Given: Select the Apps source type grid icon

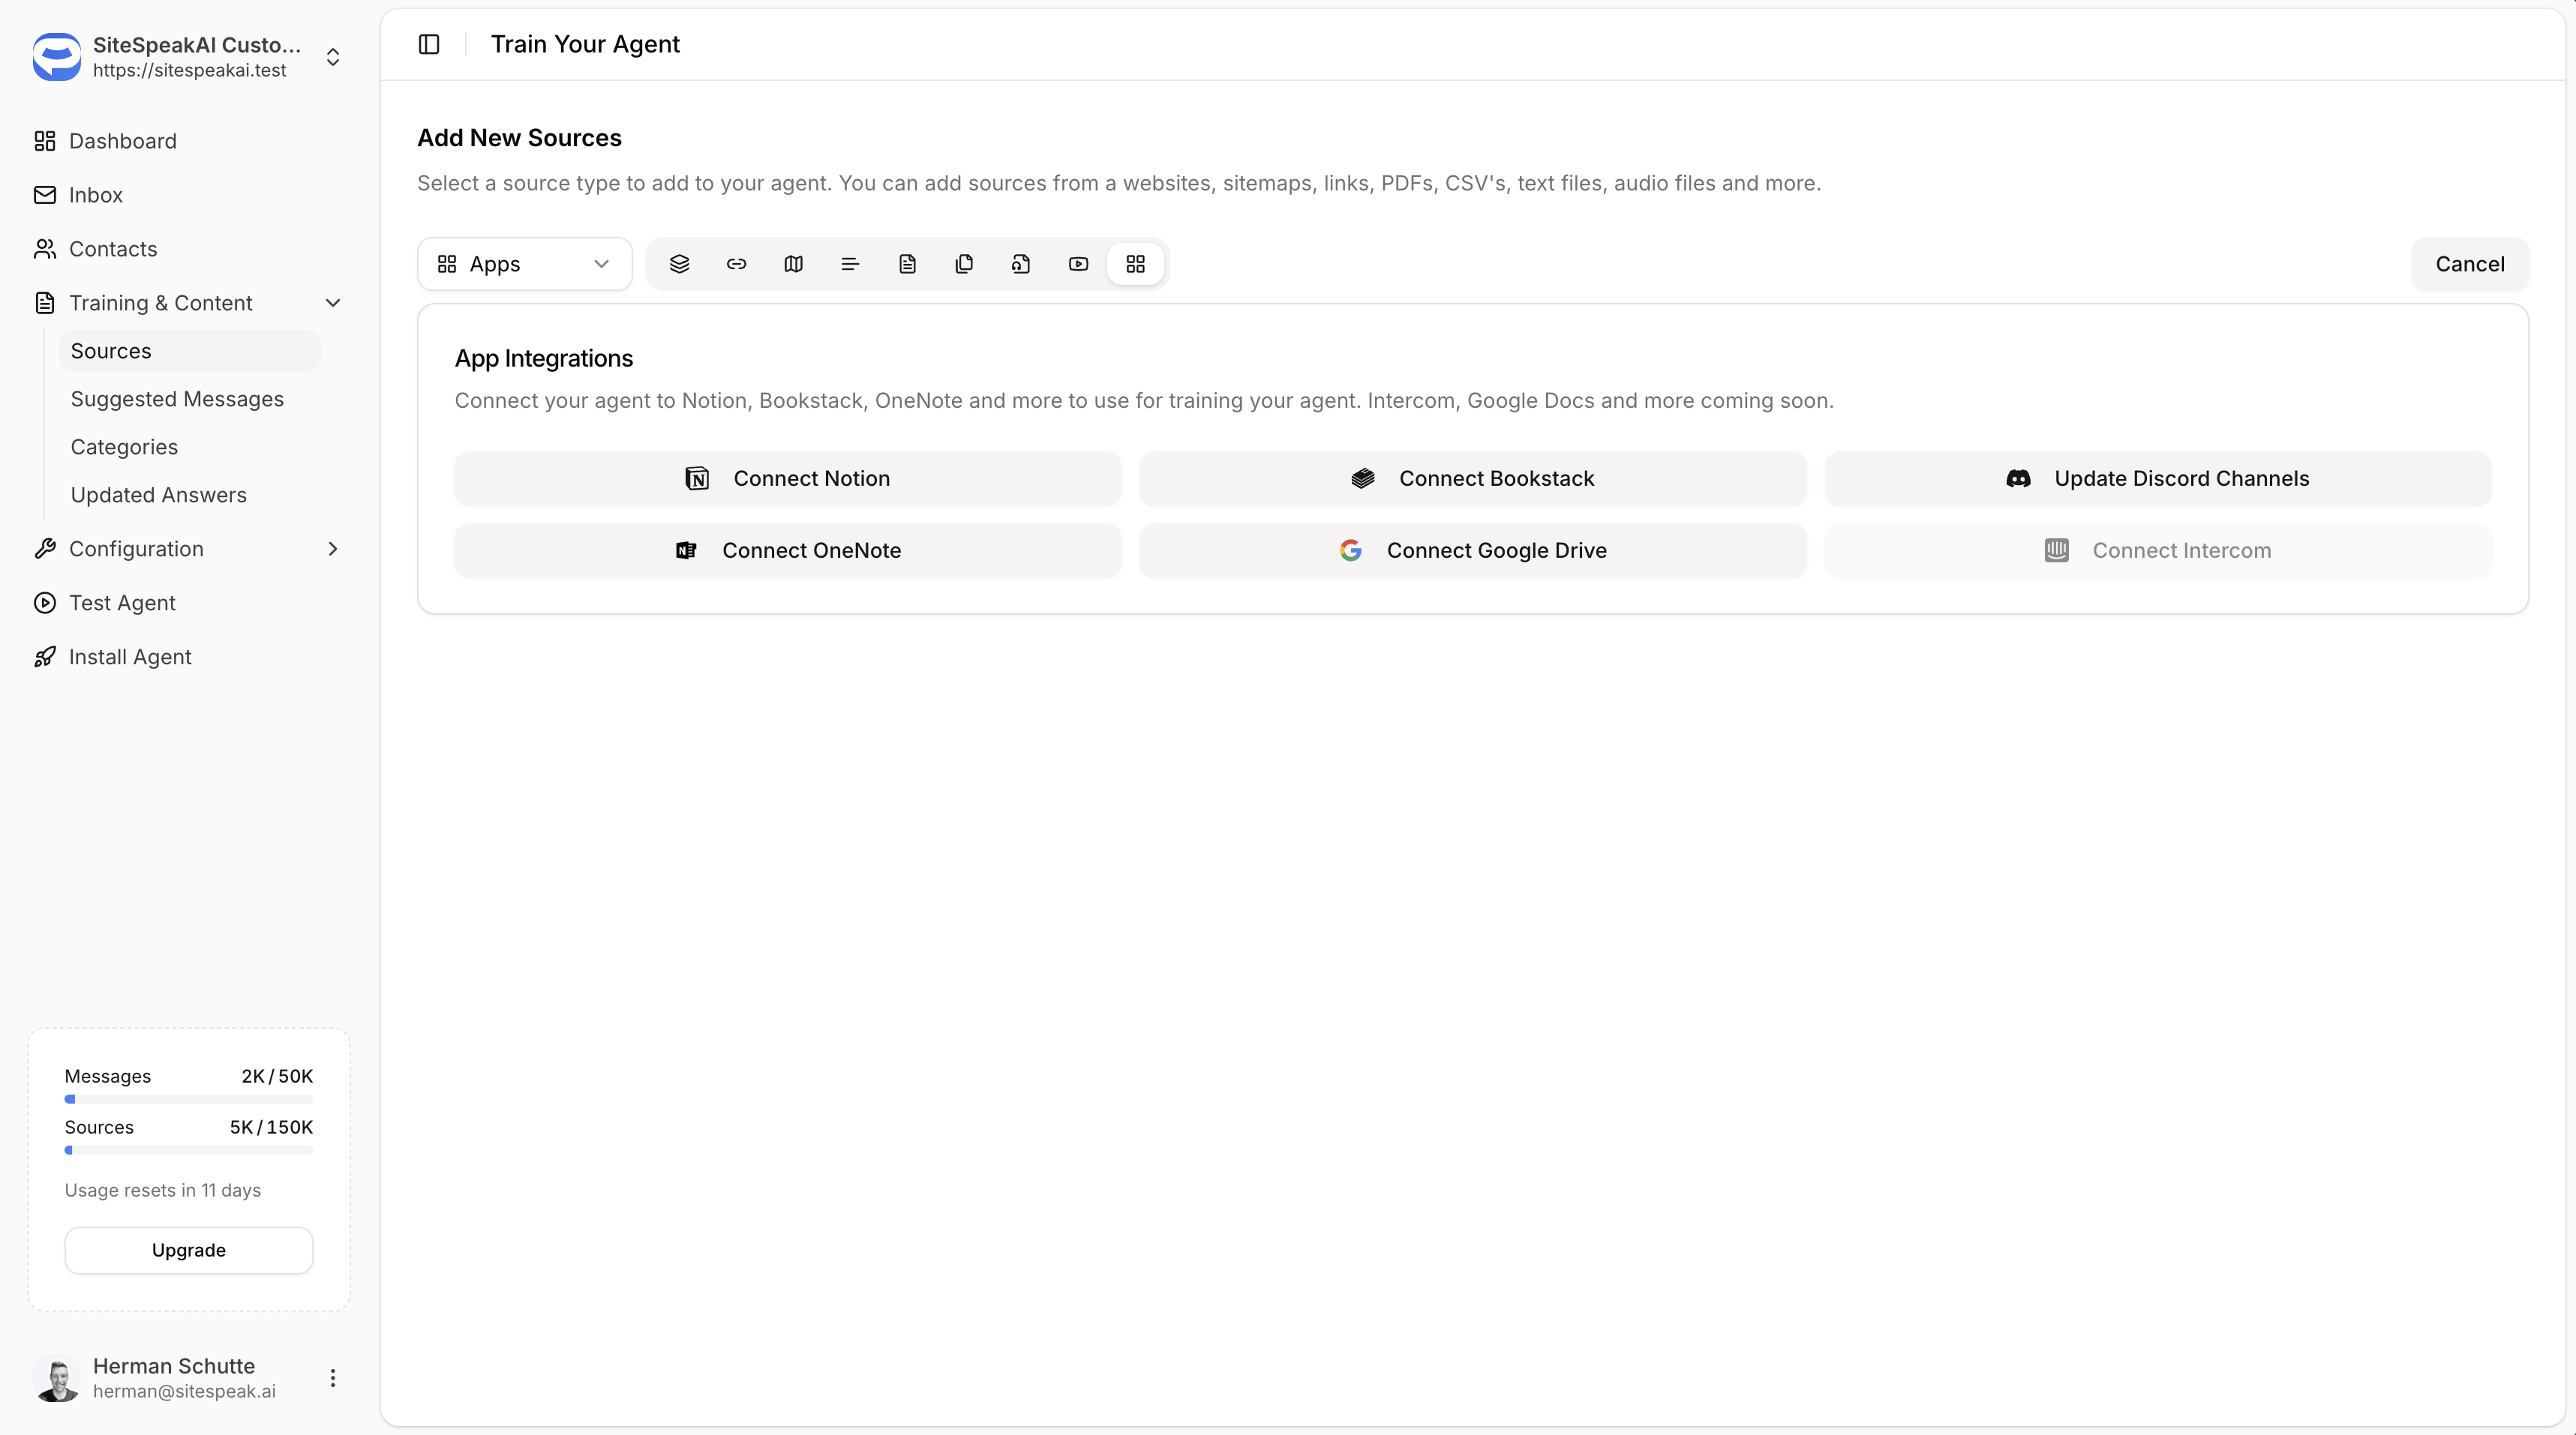Looking at the screenshot, I should coord(1136,264).
